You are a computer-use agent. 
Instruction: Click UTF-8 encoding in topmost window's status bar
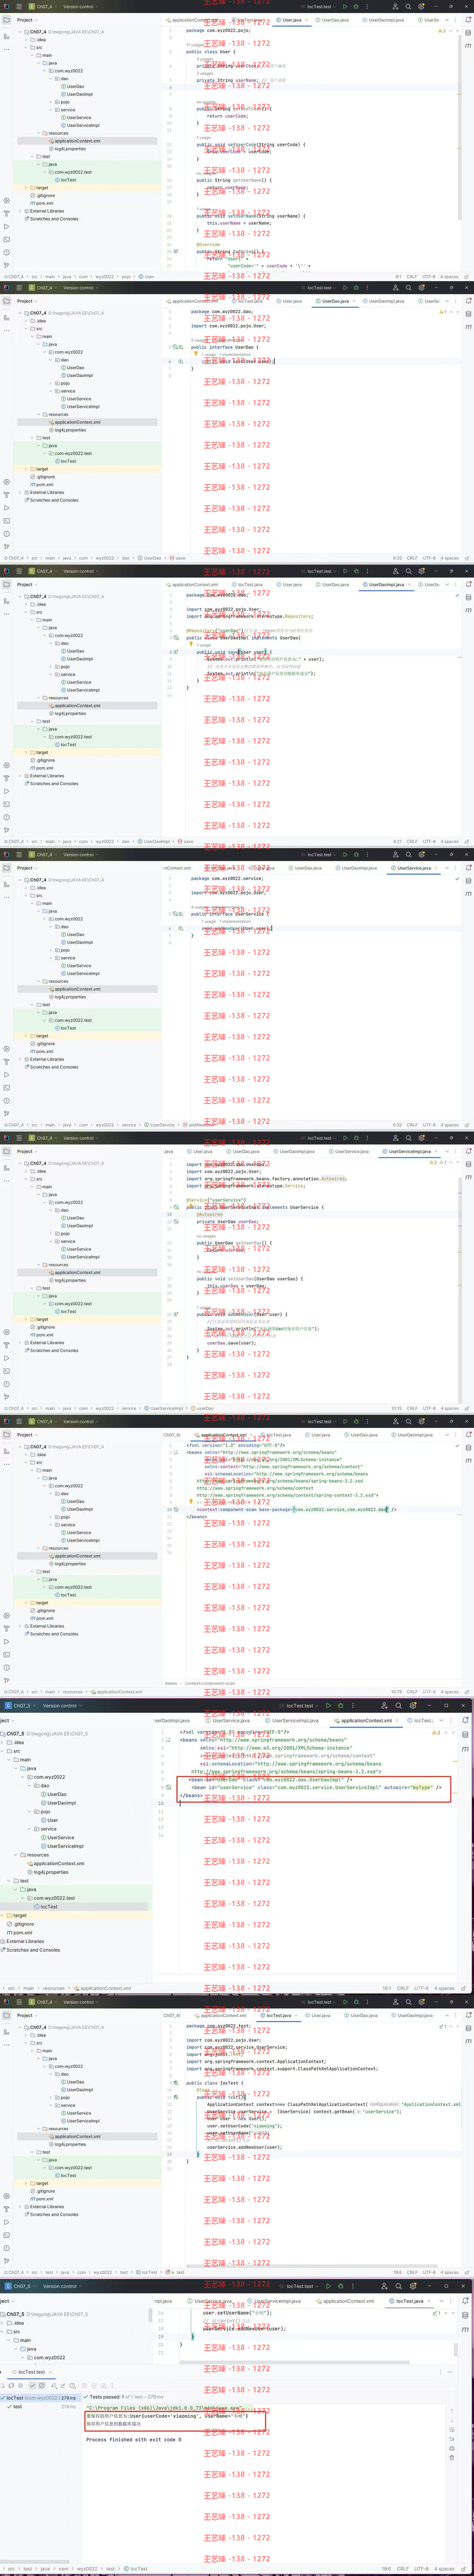click(x=428, y=277)
